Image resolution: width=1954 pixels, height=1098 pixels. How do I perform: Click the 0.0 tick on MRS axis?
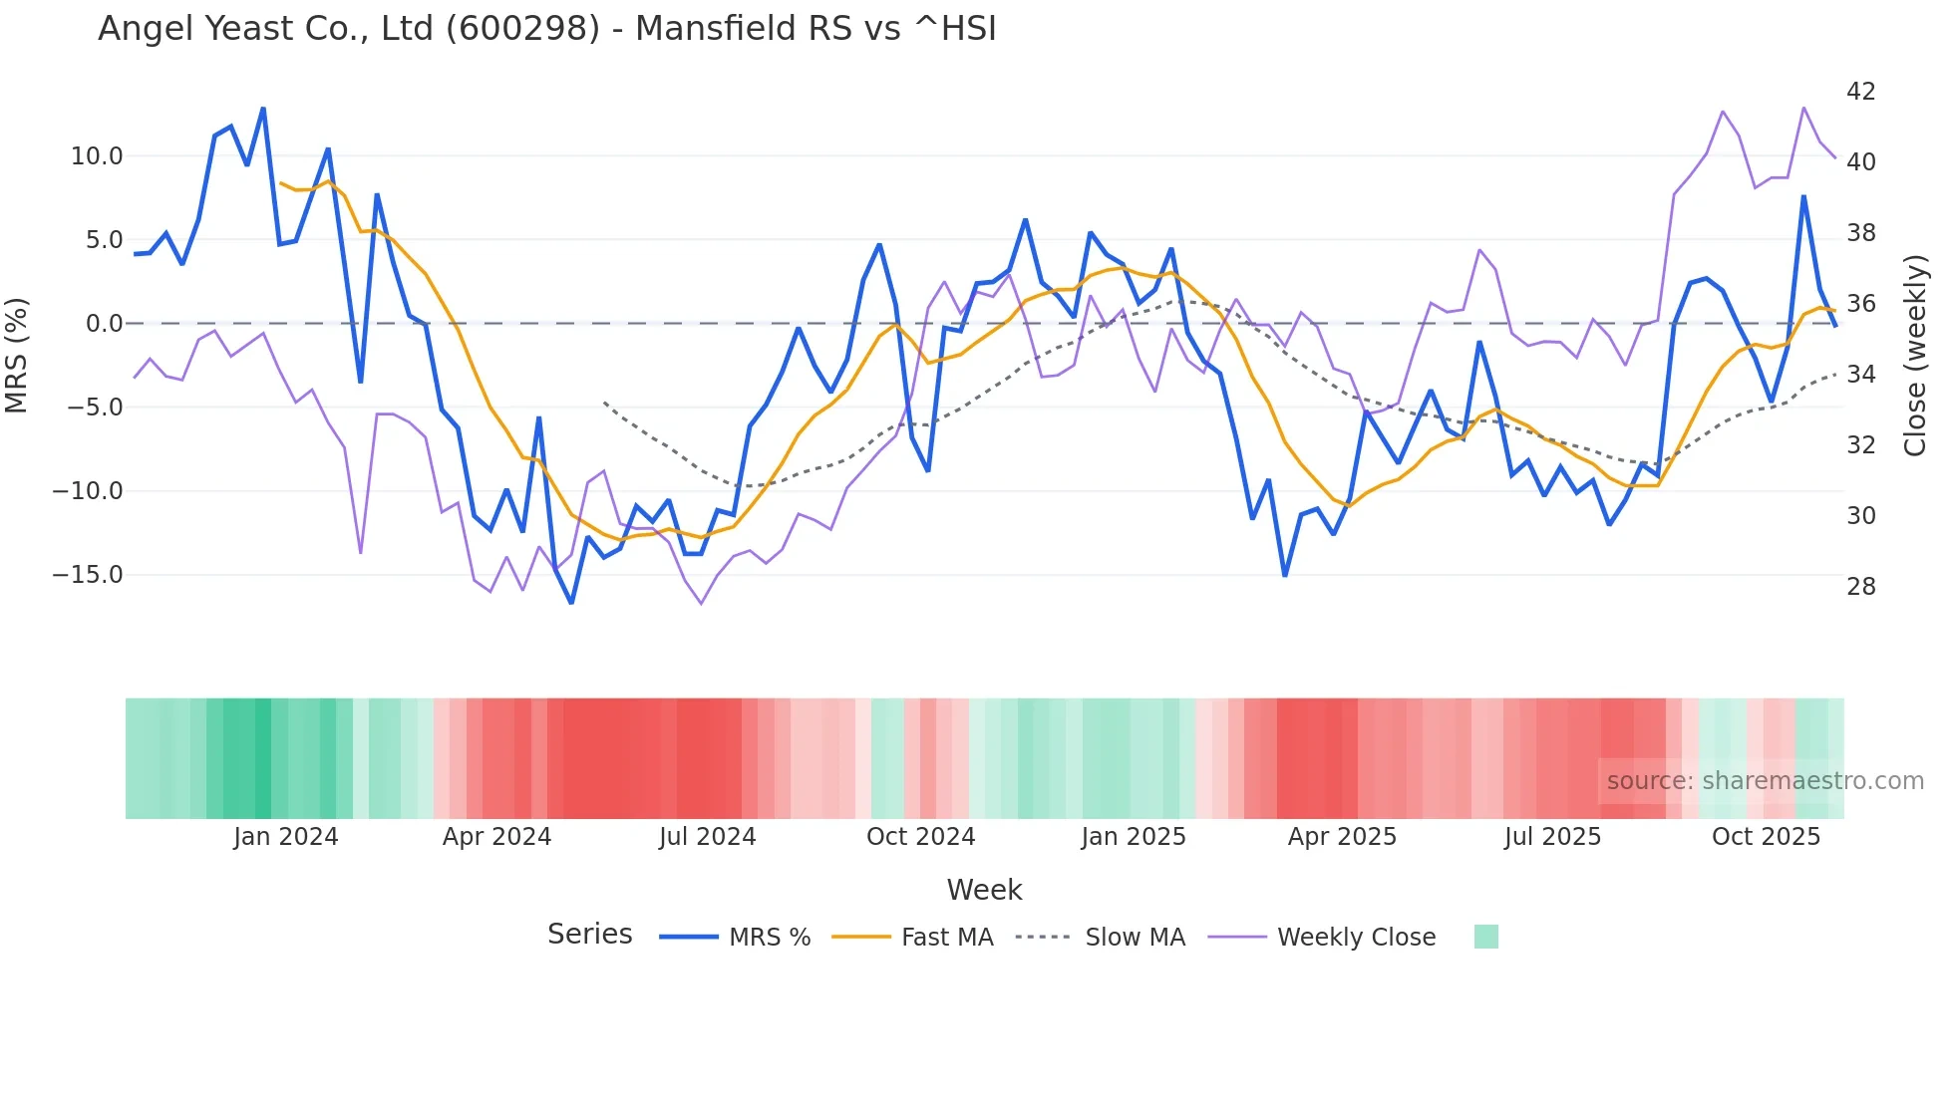coord(104,324)
